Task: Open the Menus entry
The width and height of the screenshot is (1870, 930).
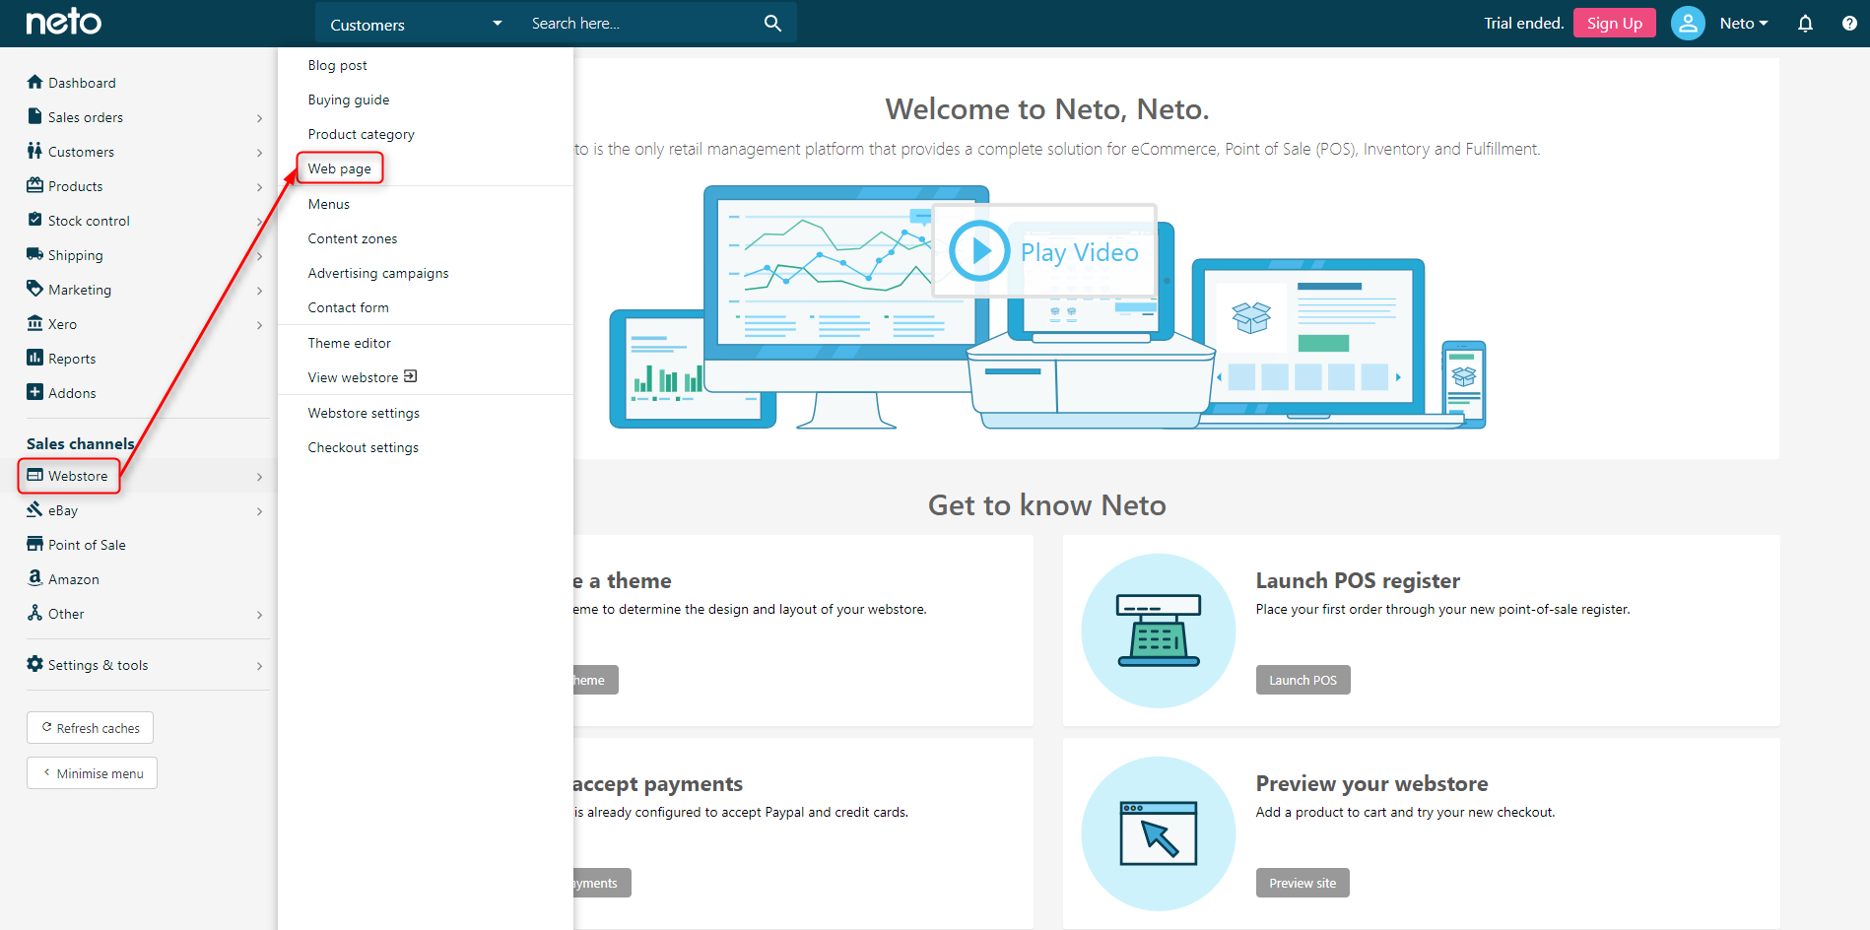Action: 328,204
